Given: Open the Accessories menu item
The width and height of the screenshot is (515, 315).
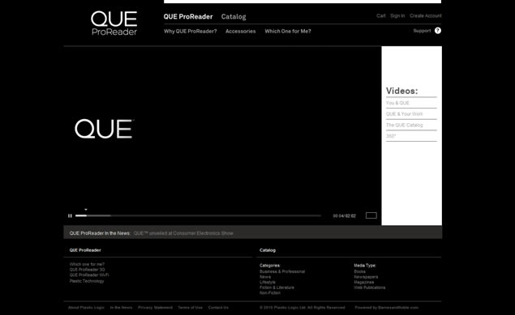Looking at the screenshot, I should pos(240,31).
